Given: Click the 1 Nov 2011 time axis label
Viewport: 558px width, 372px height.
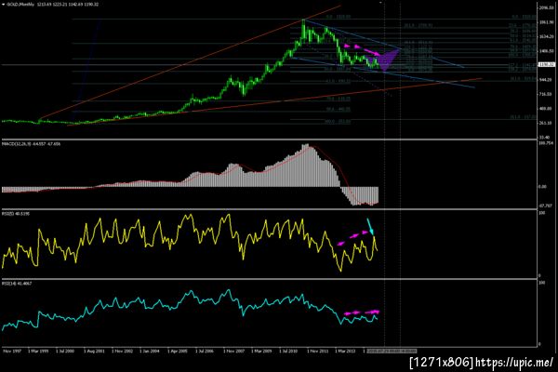Looking at the screenshot, I should point(317,351).
